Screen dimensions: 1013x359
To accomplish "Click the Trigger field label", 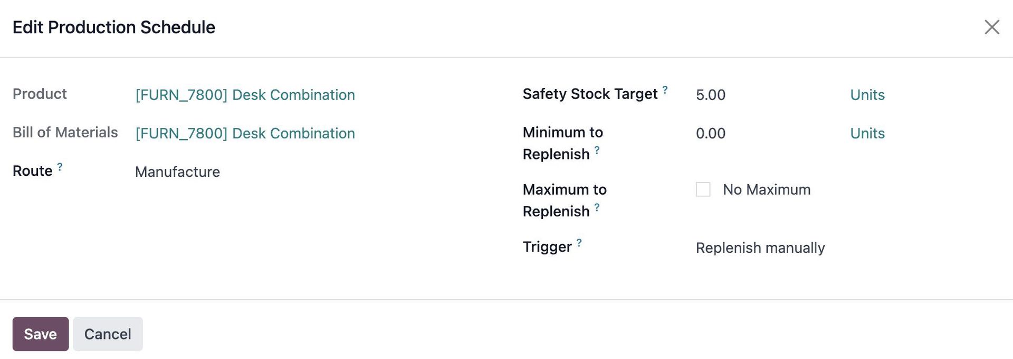I will (x=547, y=247).
